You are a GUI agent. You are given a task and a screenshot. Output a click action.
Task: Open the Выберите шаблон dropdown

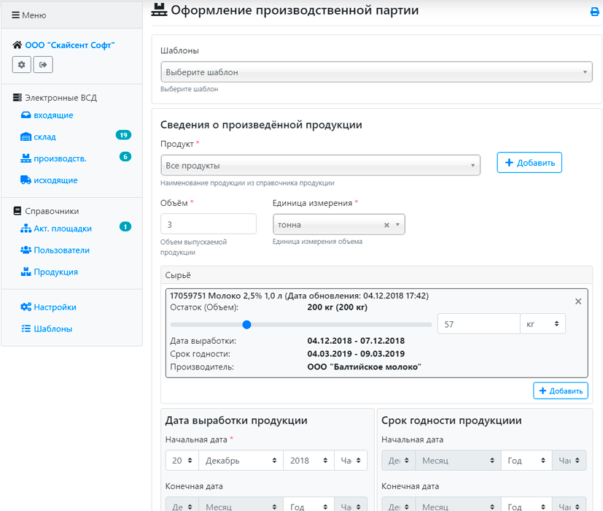376,72
